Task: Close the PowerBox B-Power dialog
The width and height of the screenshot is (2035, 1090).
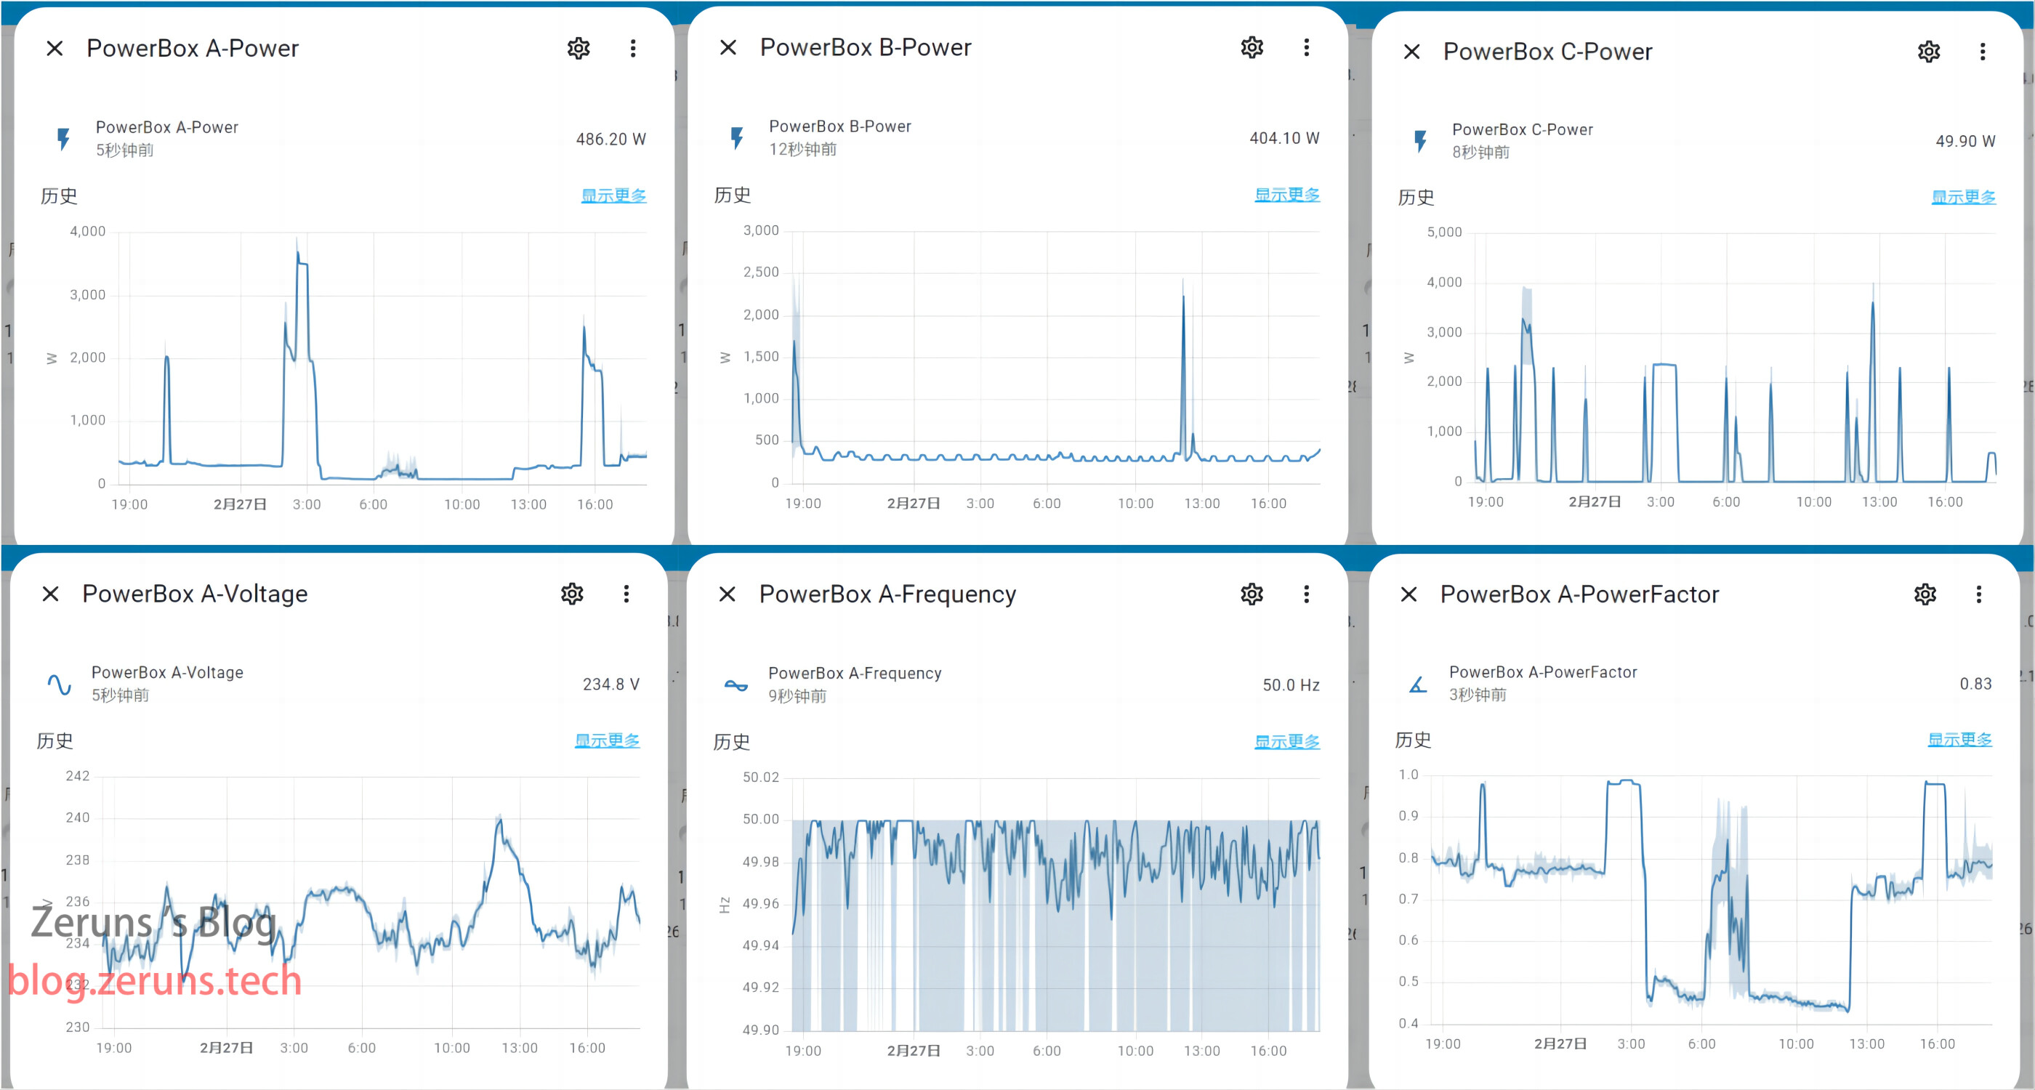Action: [728, 48]
